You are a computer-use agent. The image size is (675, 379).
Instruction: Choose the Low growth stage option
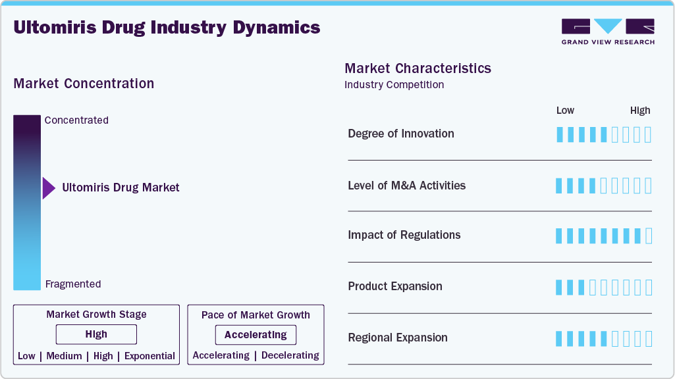26,356
